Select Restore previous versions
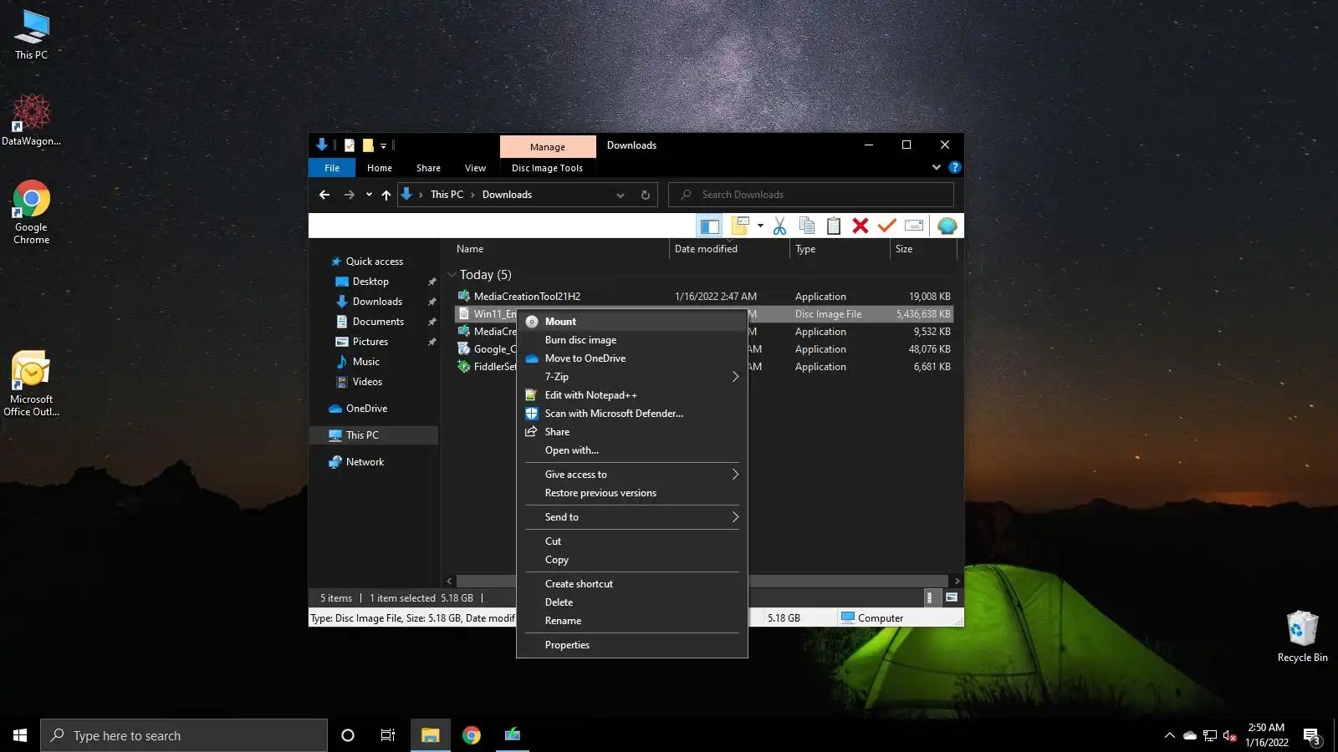The height and width of the screenshot is (752, 1338). (x=631, y=493)
